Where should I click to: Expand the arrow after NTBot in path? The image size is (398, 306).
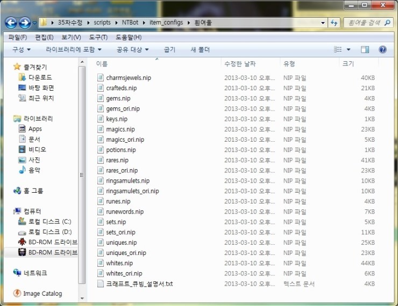pyautogui.click(x=144, y=23)
